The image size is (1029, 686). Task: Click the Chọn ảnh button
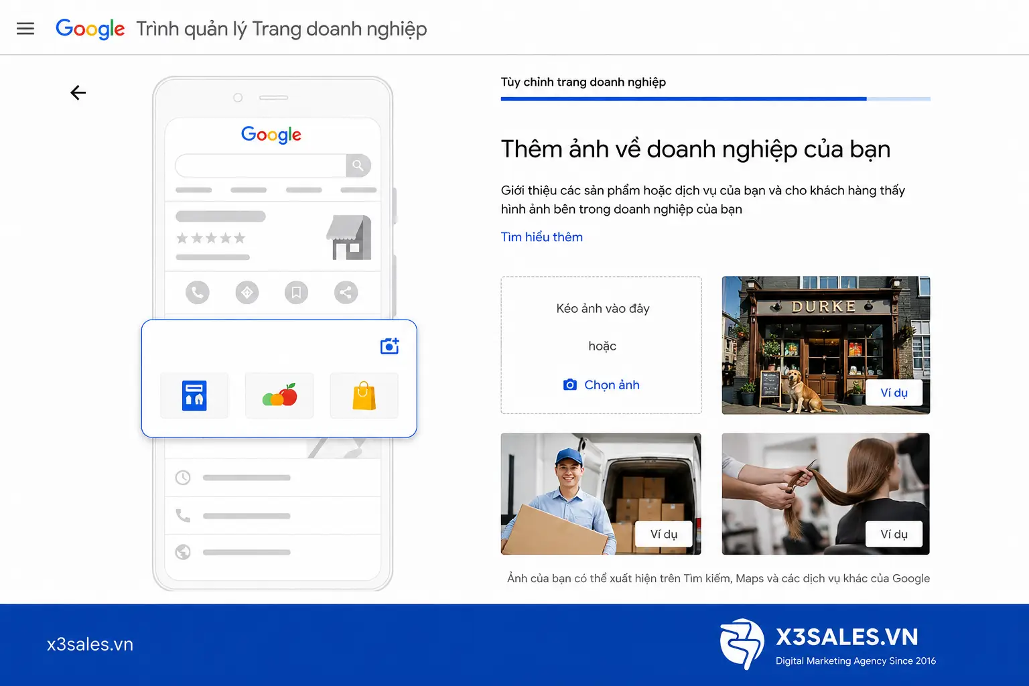click(x=602, y=385)
